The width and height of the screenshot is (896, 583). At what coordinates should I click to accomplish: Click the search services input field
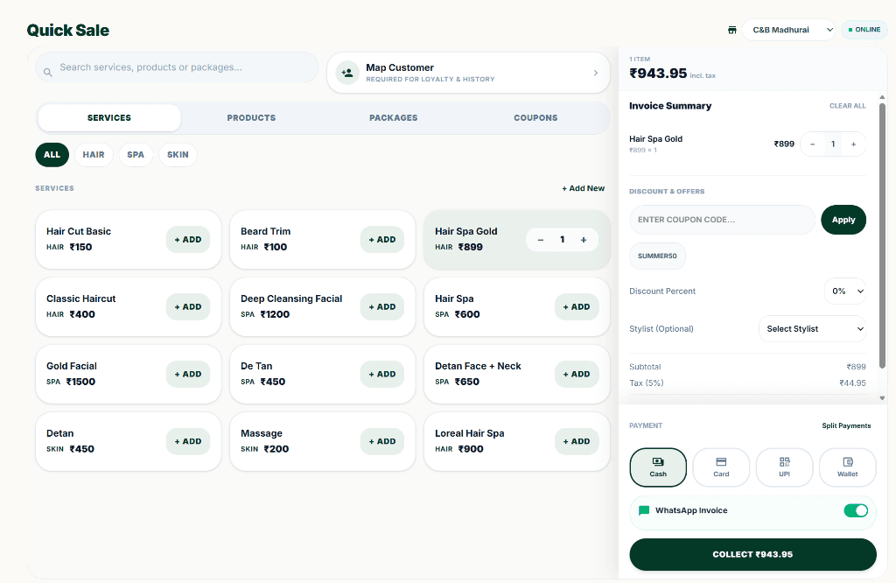coord(177,67)
